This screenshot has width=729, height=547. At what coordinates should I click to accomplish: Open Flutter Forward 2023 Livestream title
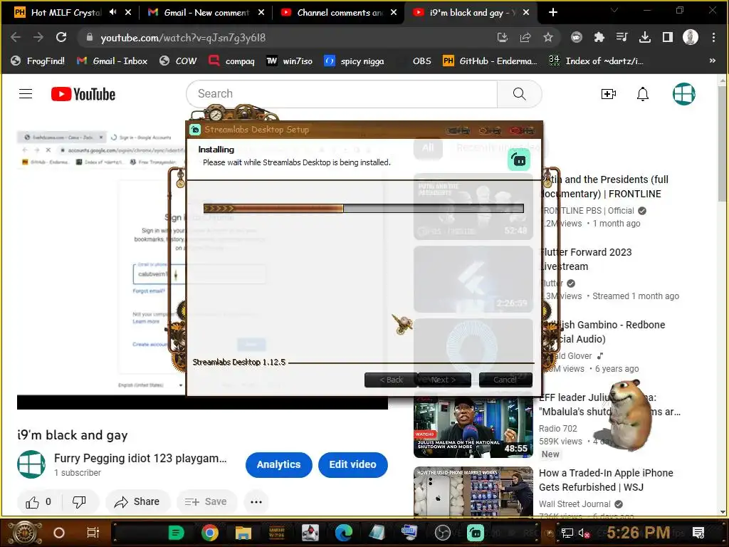pos(586,259)
